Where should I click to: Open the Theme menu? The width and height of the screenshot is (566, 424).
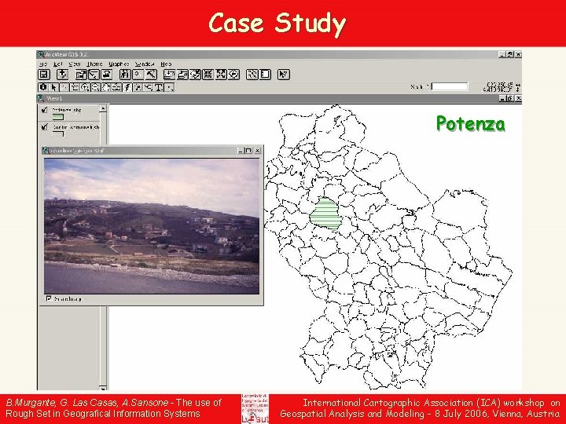[94, 64]
